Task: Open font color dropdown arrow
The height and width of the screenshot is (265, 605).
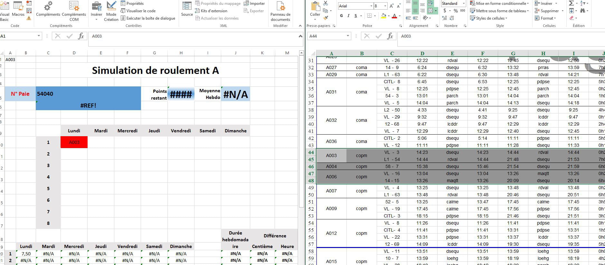Action: [x=400, y=16]
